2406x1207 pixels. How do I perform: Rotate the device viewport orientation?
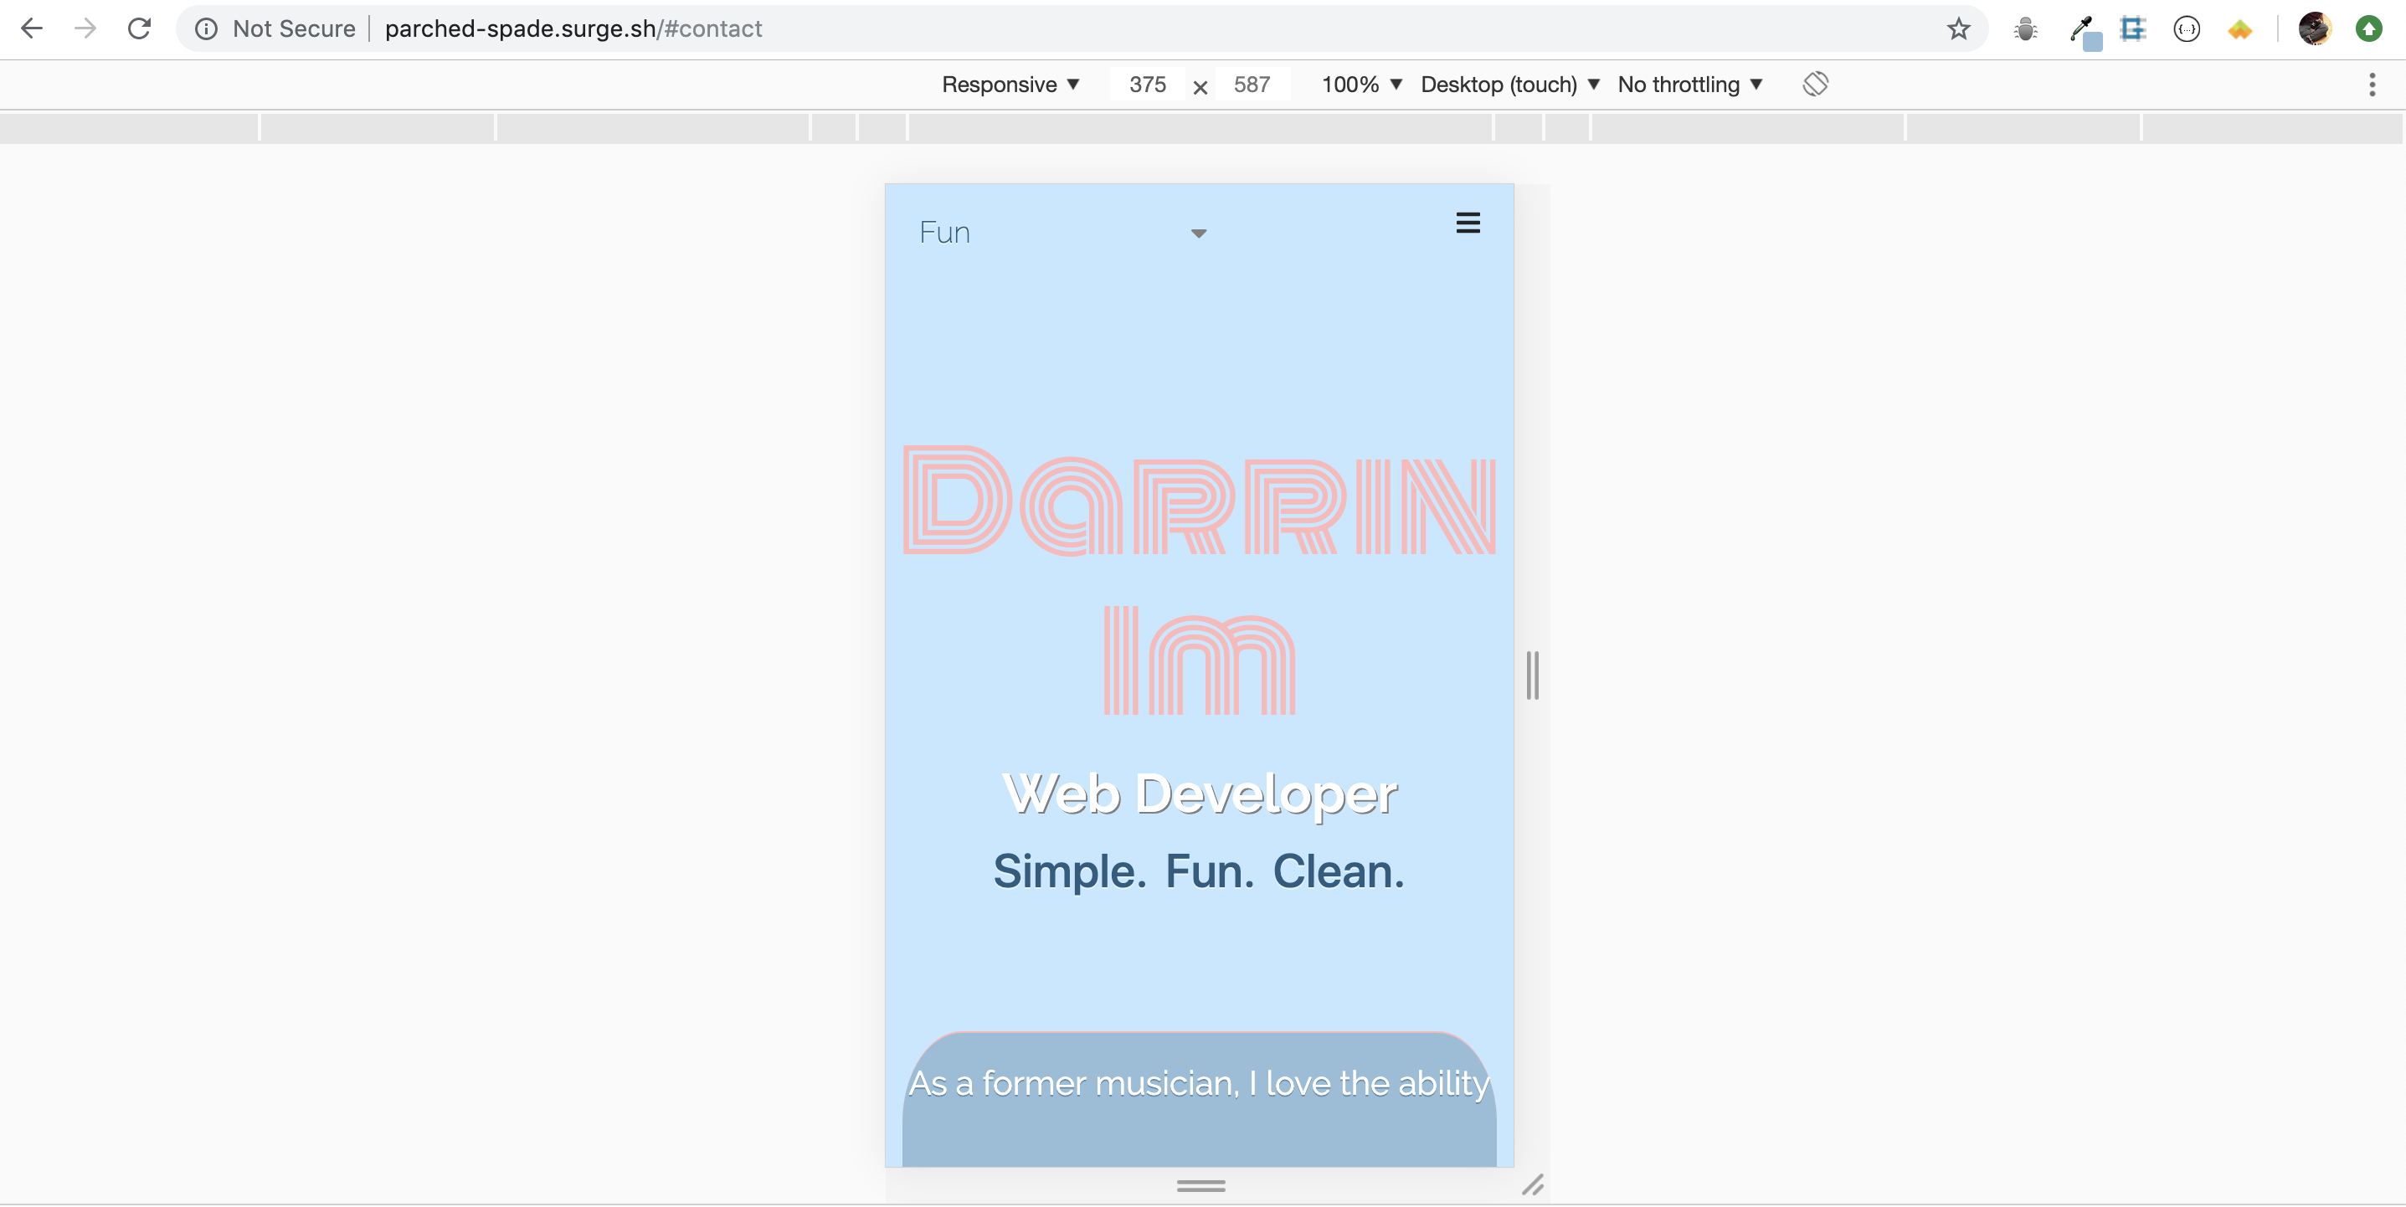(1816, 84)
